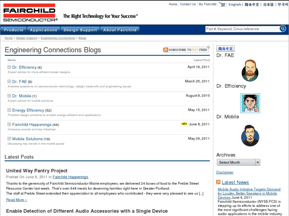The width and height of the screenshot is (289, 216).
Task: Click the May 15, 2011 date text
Action: (x=199, y=110)
